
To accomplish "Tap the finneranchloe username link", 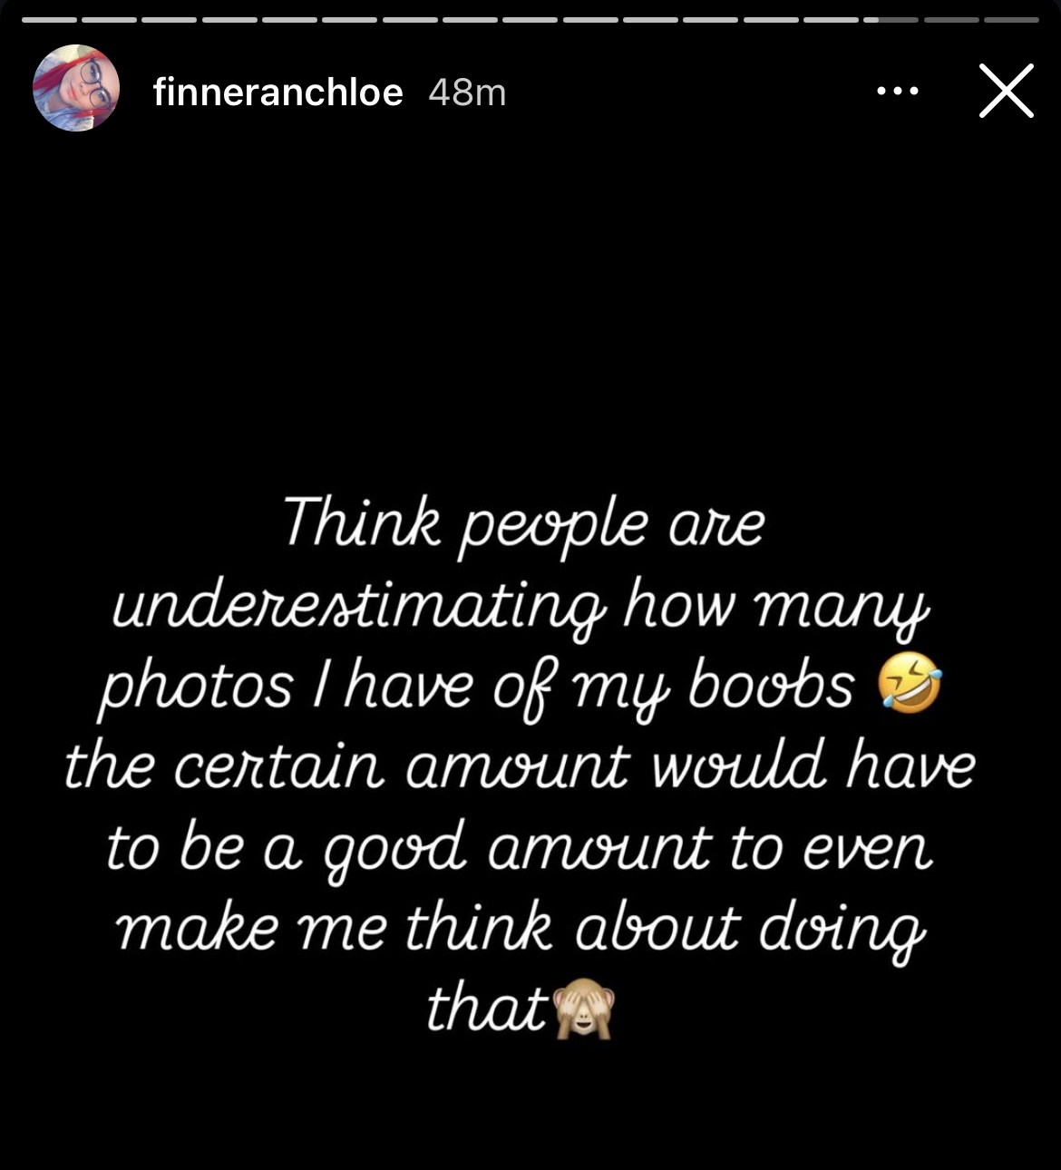I will 277,92.
